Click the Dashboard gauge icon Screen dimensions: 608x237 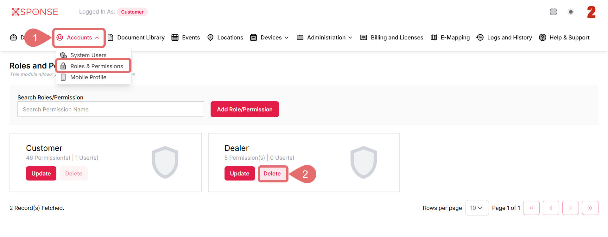(13, 38)
